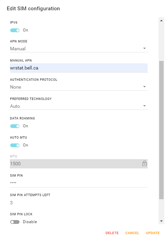This screenshot has width=165, height=242.
Task: Click the CANCEL button
Action: pyautogui.click(x=132, y=233)
